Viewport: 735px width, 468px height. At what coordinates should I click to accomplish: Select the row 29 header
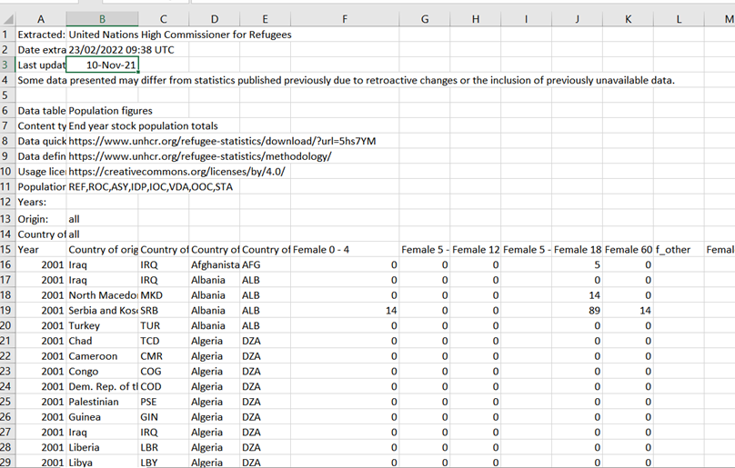click(7, 463)
